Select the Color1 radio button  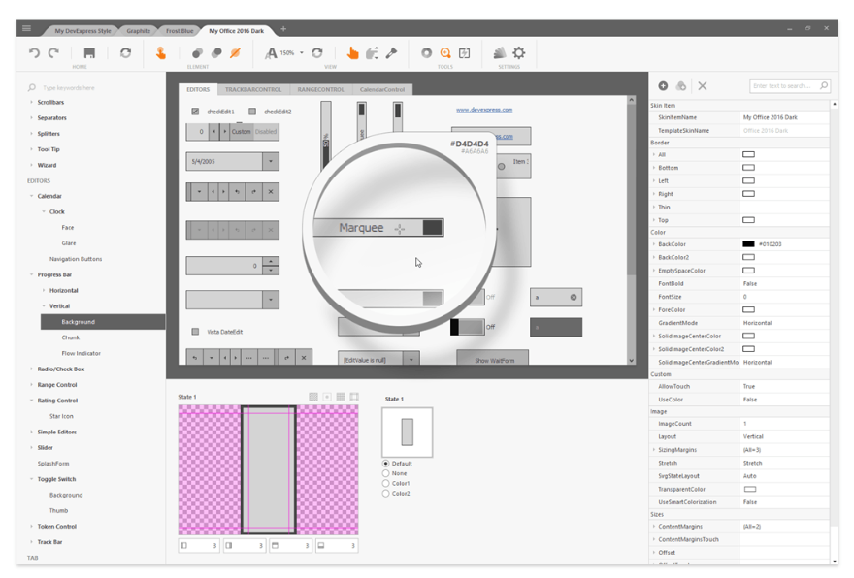pos(385,483)
